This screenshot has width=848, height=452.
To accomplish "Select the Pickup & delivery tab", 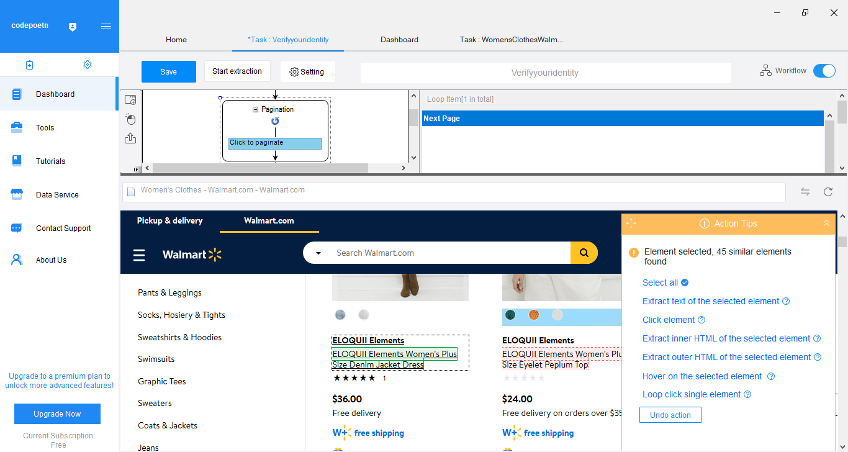I will pos(170,221).
